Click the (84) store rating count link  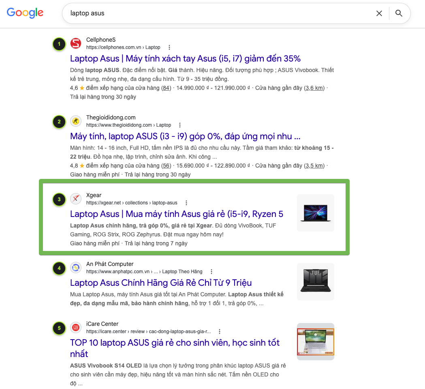[166, 88]
